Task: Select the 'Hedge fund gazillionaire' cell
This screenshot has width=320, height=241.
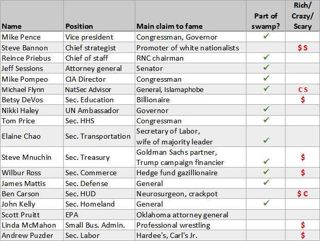Action: tap(177, 173)
